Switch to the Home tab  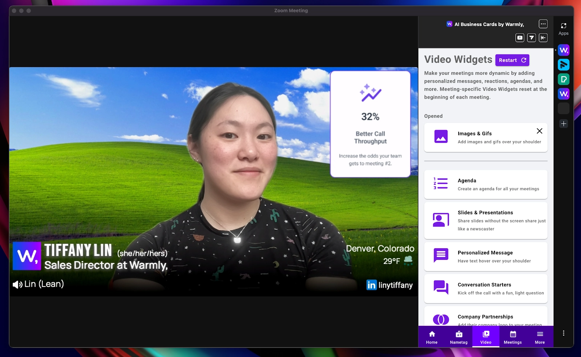(432, 337)
